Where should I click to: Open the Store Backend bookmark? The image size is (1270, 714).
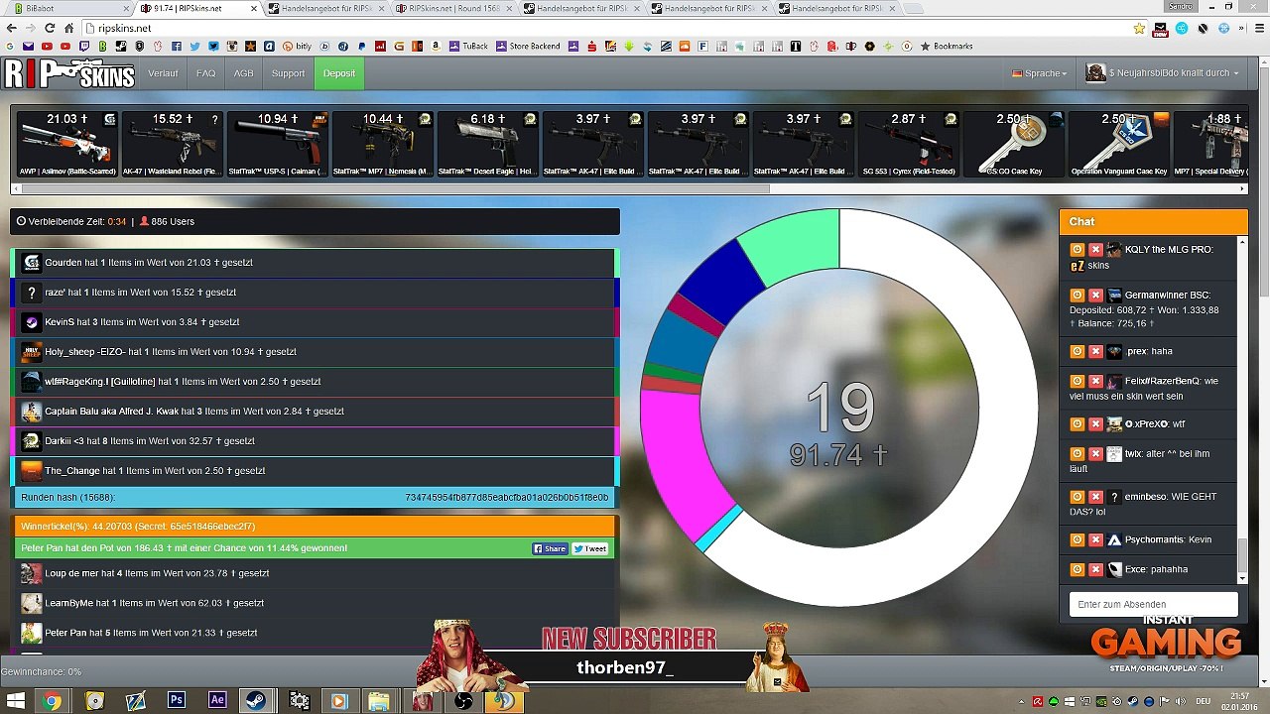pos(528,47)
